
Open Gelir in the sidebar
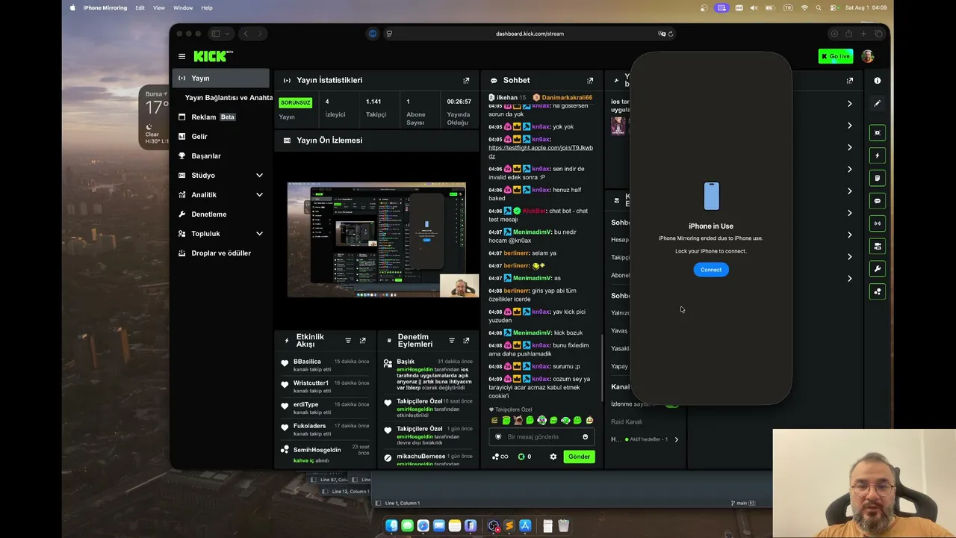point(221,137)
